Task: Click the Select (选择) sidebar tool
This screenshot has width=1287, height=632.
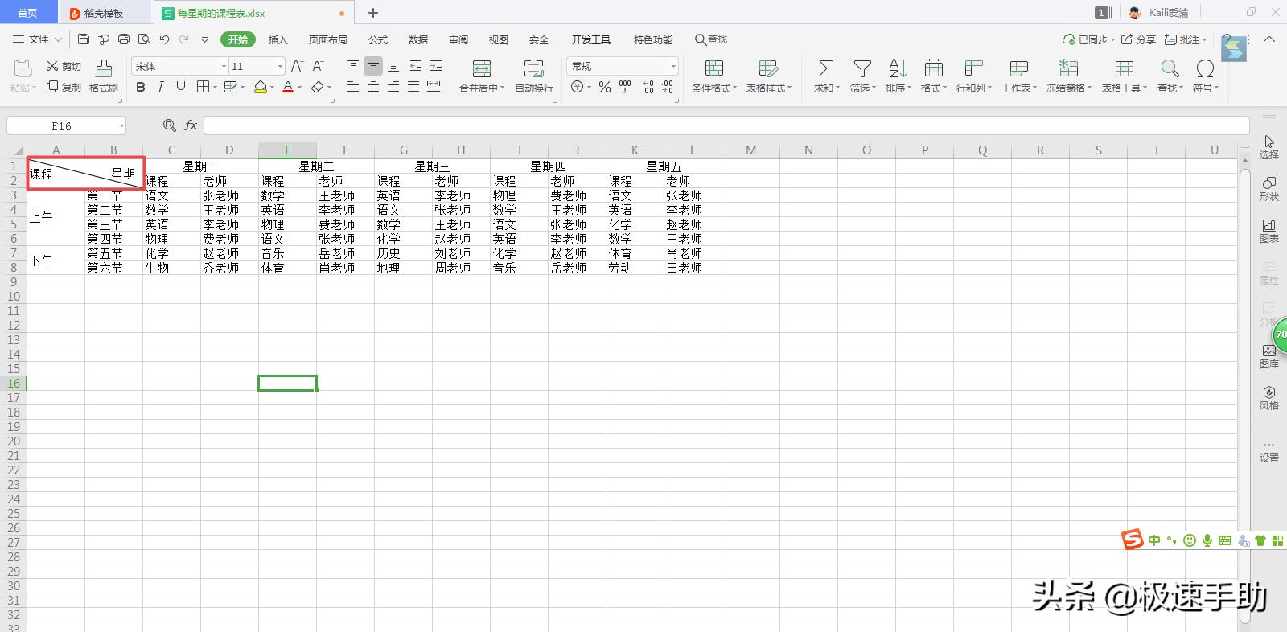Action: click(1269, 147)
